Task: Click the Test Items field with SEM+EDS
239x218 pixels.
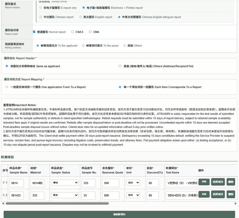Action: tap(182, 196)
